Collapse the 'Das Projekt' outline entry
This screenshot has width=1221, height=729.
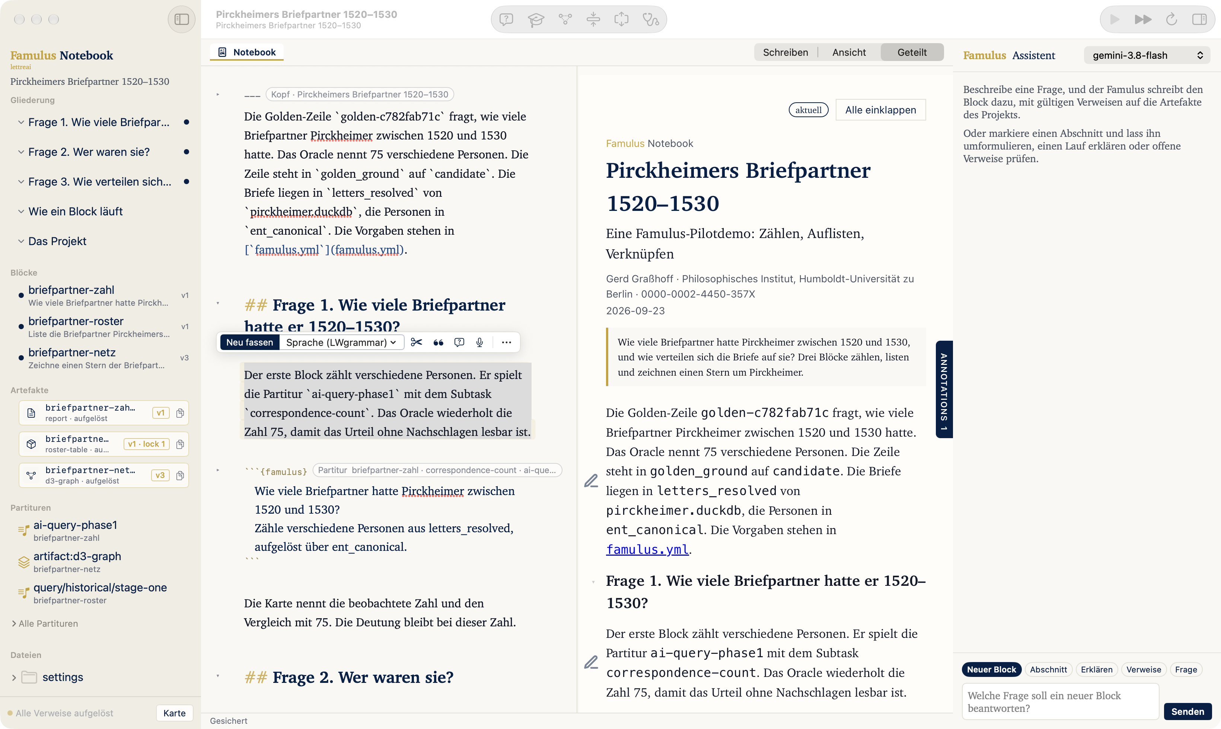point(20,241)
